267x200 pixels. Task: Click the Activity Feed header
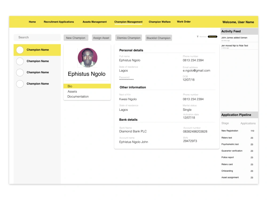(x=239, y=31)
